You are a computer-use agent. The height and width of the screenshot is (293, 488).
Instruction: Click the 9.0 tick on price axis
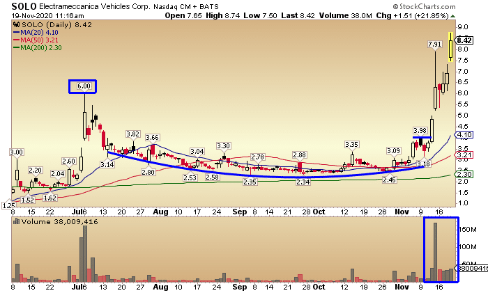(462, 27)
